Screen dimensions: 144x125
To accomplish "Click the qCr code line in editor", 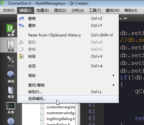I will pyautogui.click(x=139, y=91).
